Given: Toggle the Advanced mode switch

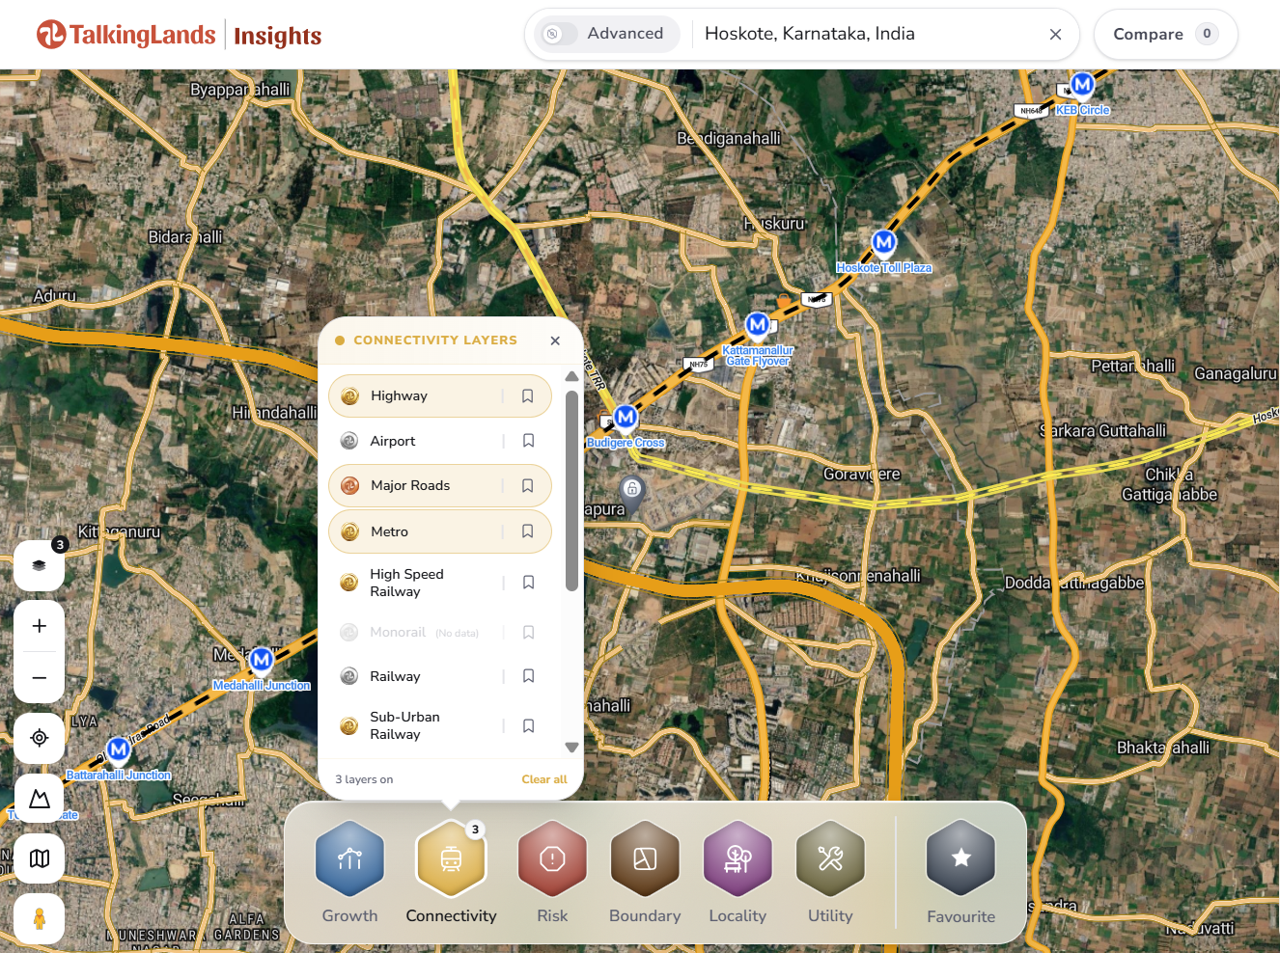Looking at the screenshot, I should [x=559, y=34].
